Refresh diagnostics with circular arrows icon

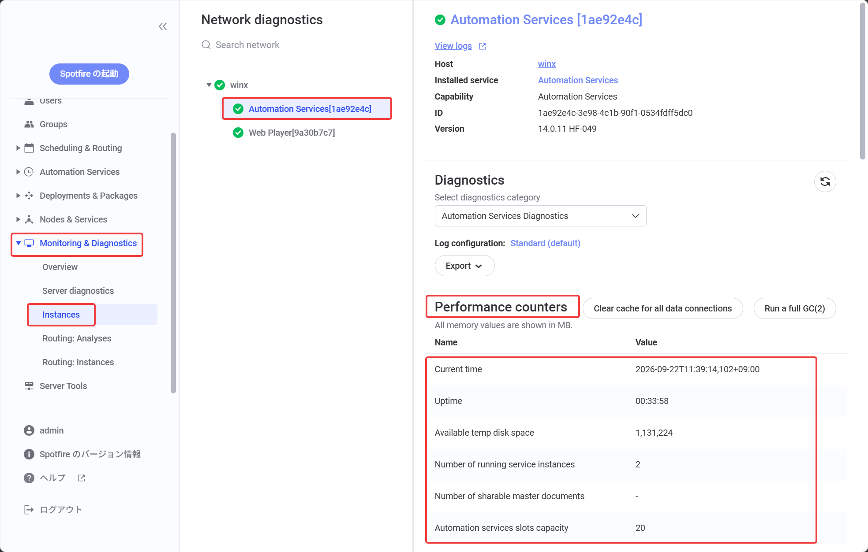click(825, 182)
